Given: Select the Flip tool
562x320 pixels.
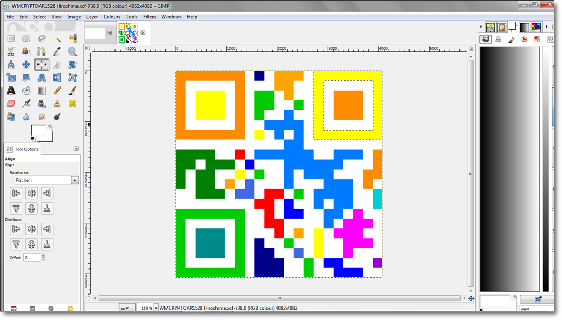Looking at the screenshot, I should pos(57,78).
